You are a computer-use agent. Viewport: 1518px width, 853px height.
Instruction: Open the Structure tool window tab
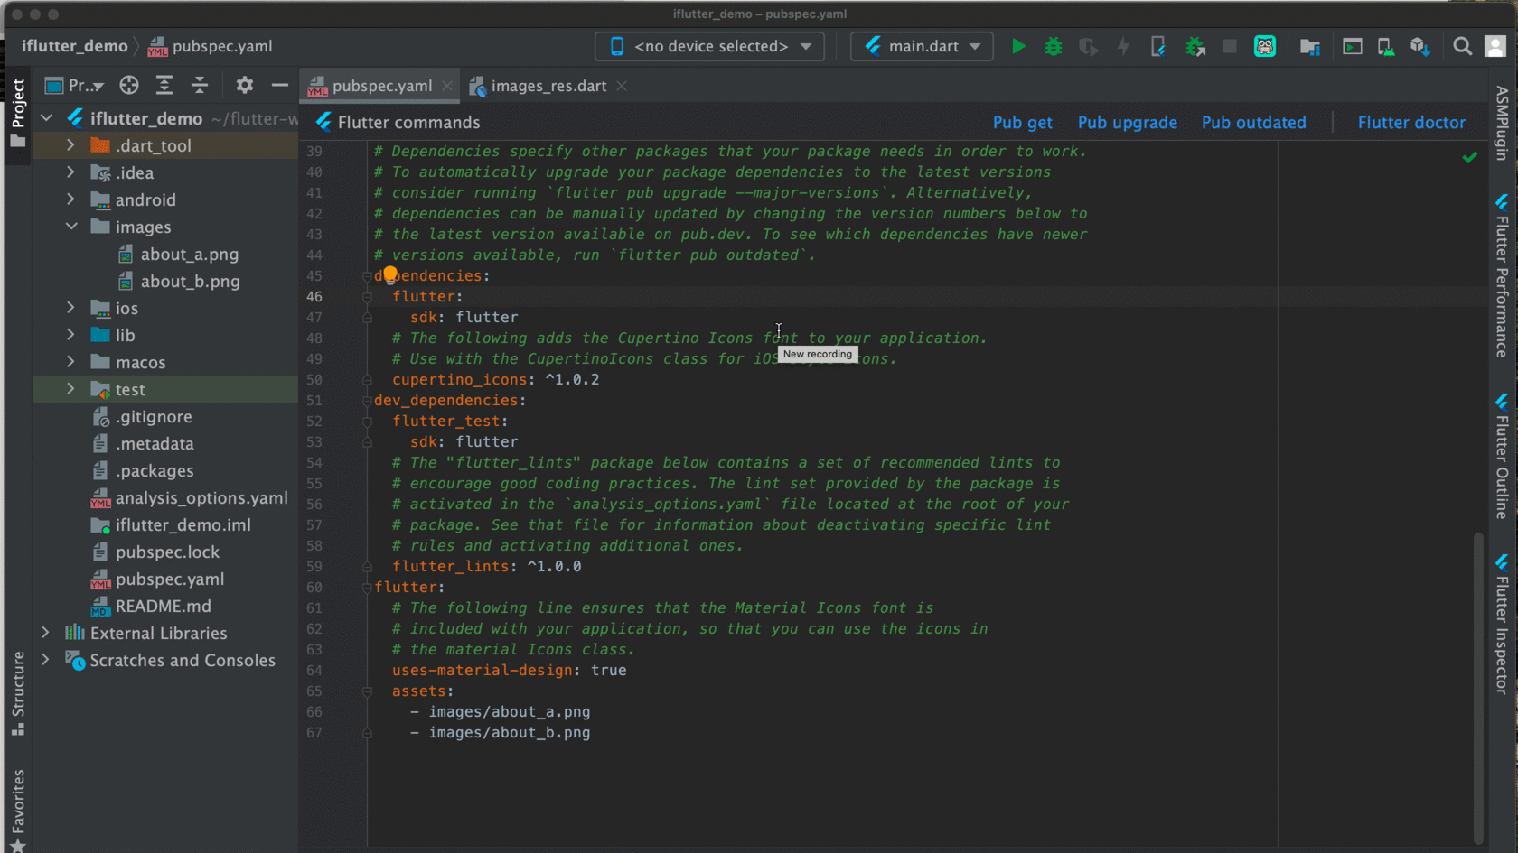click(x=17, y=693)
